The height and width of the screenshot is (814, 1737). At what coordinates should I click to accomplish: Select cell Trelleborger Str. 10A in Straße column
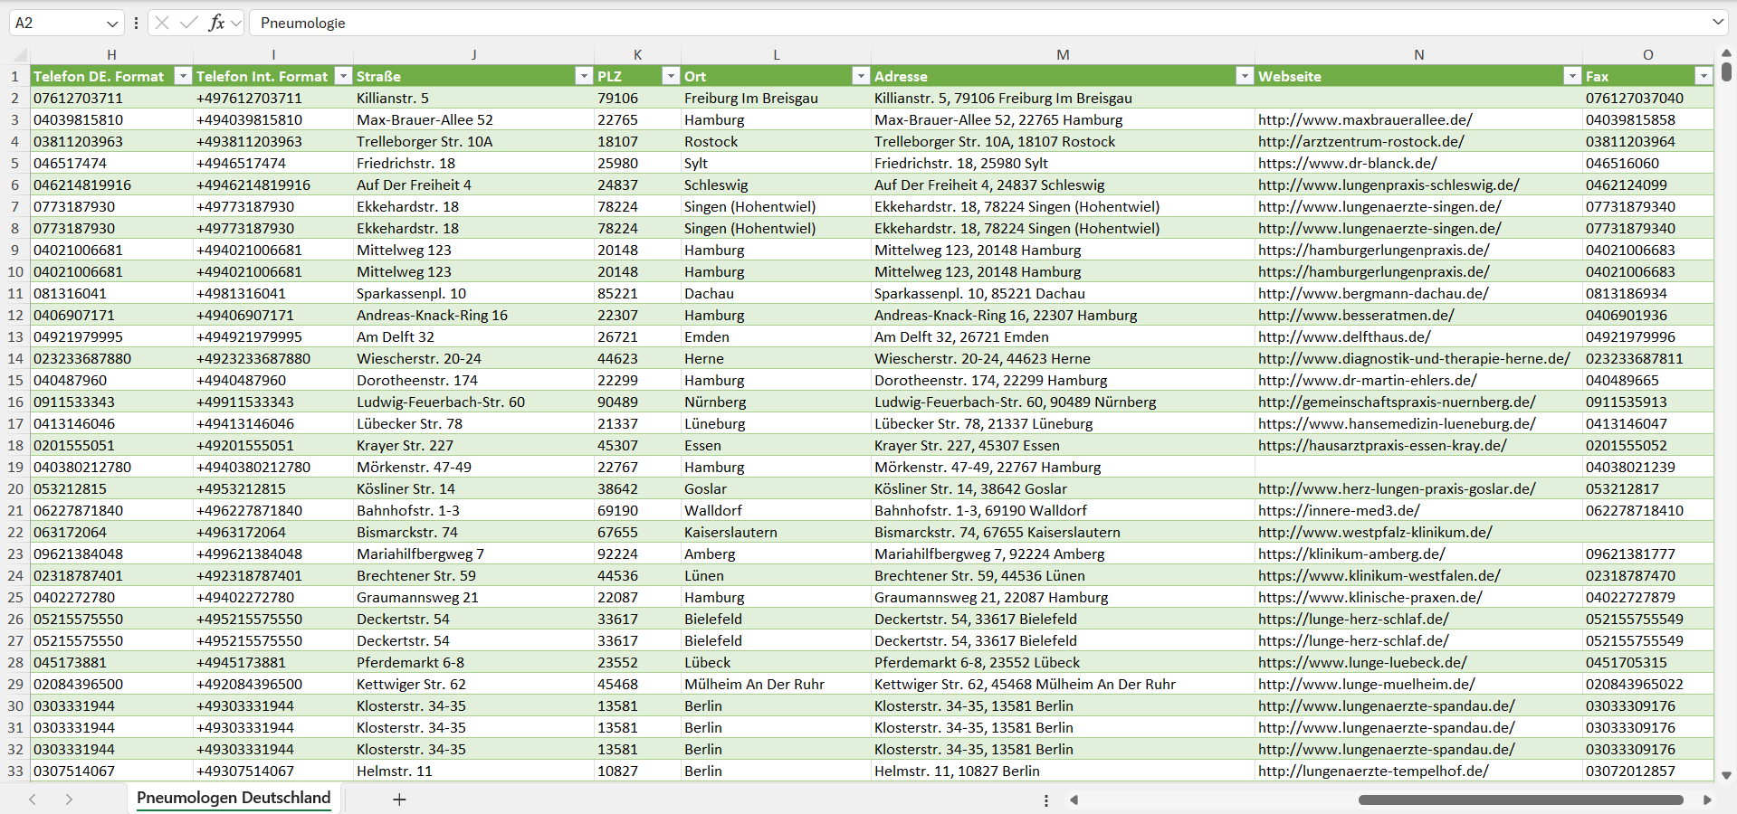pos(473,141)
